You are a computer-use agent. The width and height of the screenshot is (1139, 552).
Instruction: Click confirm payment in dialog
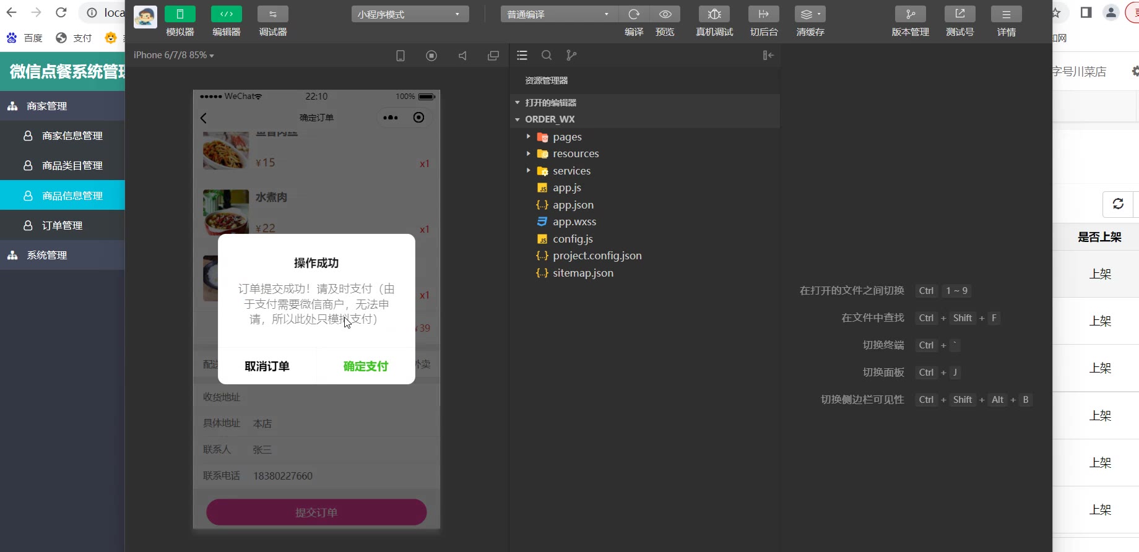365,366
